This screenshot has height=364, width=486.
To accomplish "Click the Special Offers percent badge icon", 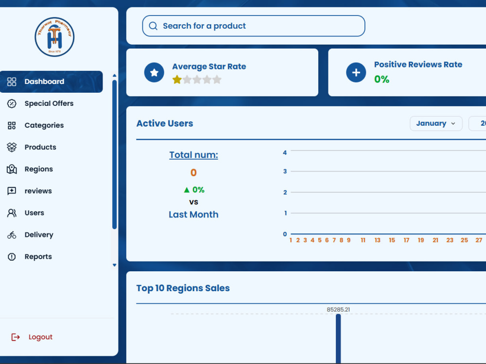I will tap(12, 103).
